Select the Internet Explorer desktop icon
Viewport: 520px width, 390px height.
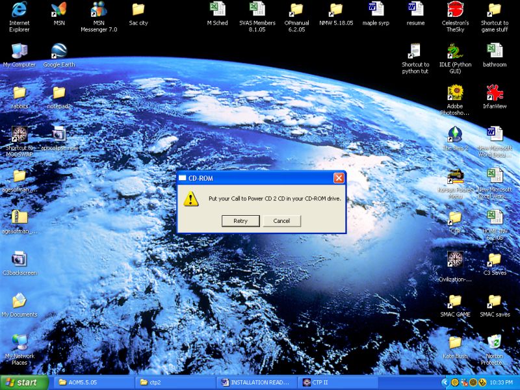click(x=19, y=17)
